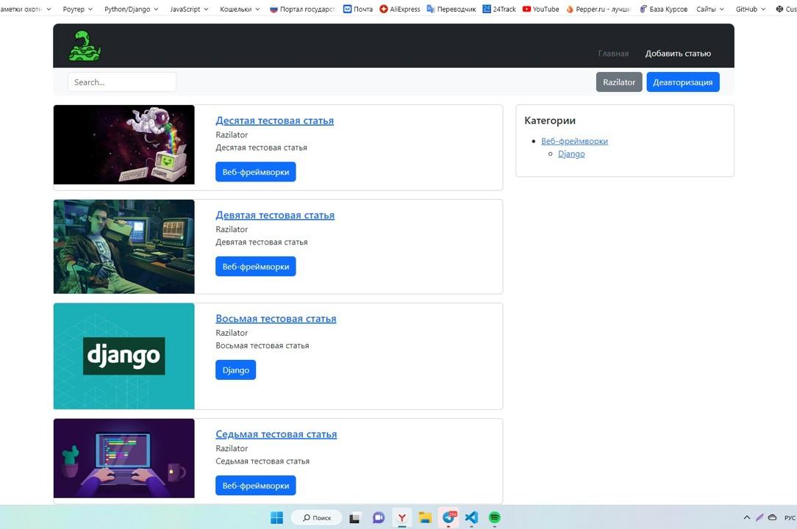797x529 pixels.
Task: Open Десятая тестовая статья article link
Action: (x=274, y=120)
